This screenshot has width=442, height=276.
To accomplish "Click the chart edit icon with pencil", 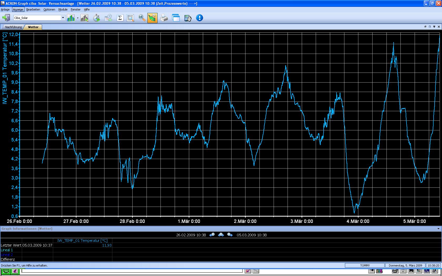I will tap(84, 18).
